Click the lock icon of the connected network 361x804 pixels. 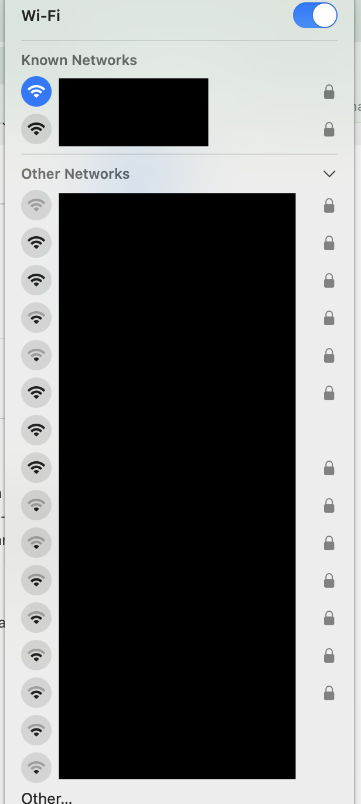(x=329, y=92)
